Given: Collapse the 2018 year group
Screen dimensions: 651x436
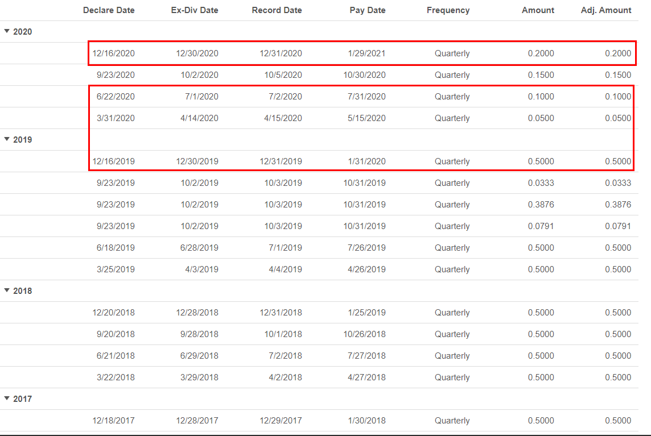Looking at the screenshot, I should pyautogui.click(x=7, y=290).
